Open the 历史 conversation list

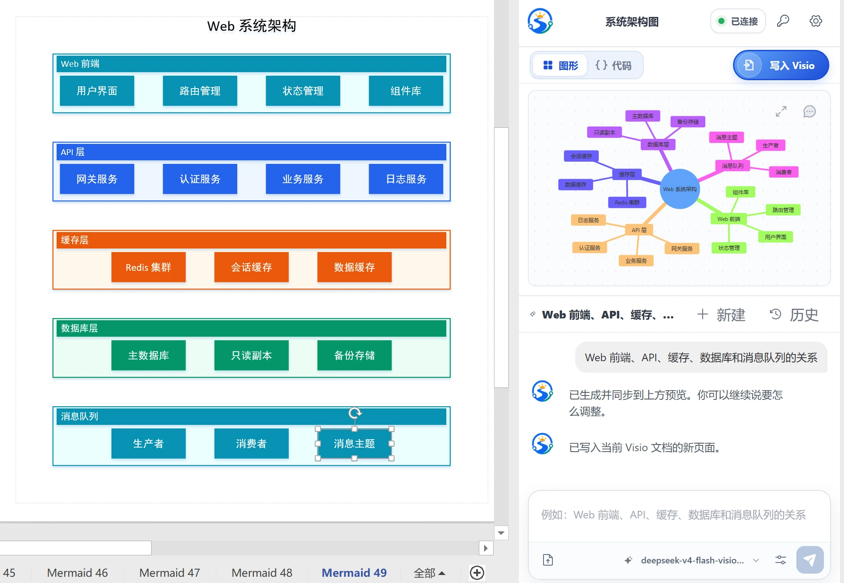[x=794, y=314]
